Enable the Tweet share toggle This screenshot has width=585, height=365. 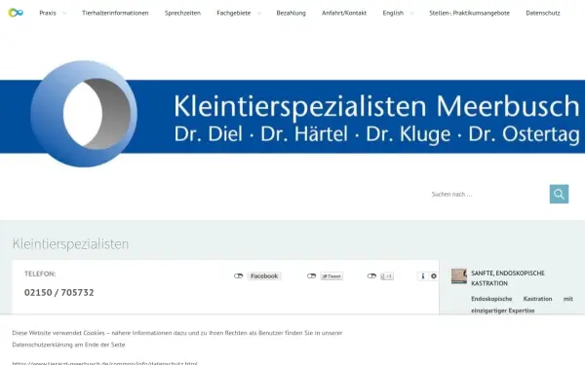click(312, 276)
